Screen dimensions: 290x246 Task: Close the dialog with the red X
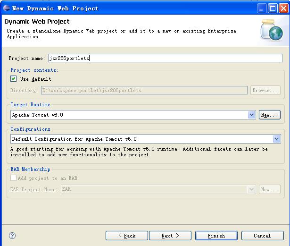[284, 8]
